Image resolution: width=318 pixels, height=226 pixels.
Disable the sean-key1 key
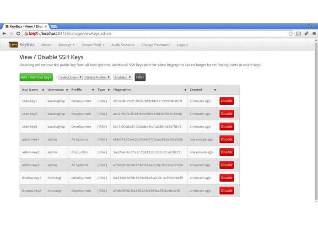point(226,101)
